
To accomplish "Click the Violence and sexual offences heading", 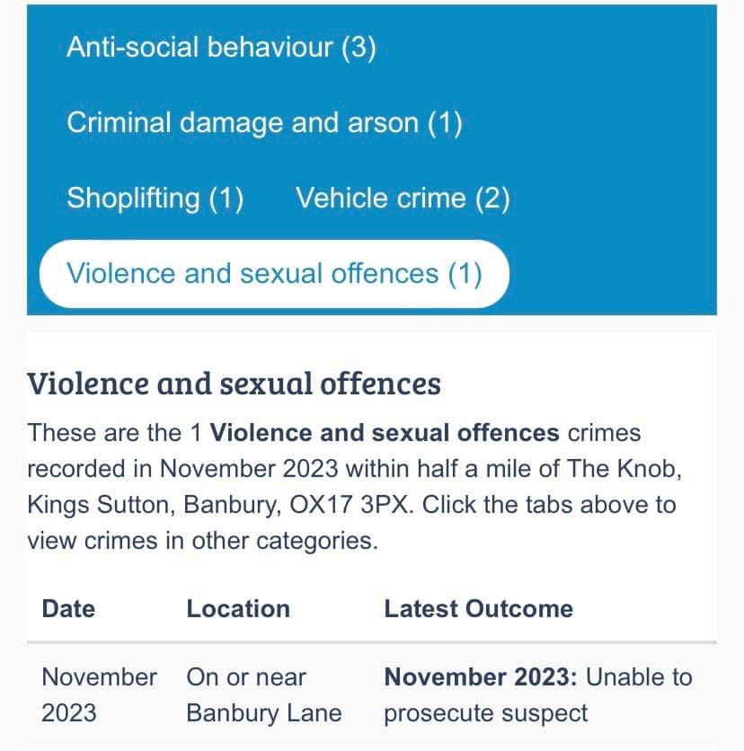I will tap(234, 384).
